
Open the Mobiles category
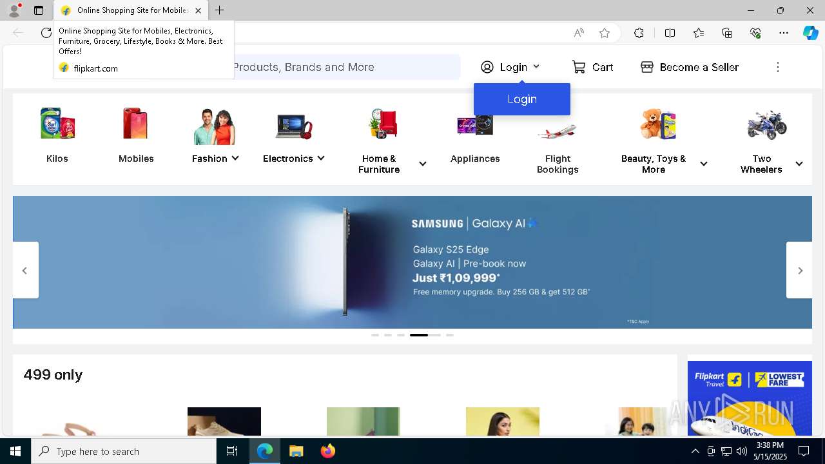(136, 135)
